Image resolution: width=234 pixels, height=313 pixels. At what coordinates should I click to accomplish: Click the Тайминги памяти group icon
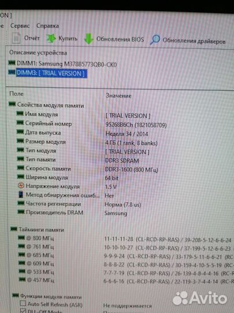point(14,229)
